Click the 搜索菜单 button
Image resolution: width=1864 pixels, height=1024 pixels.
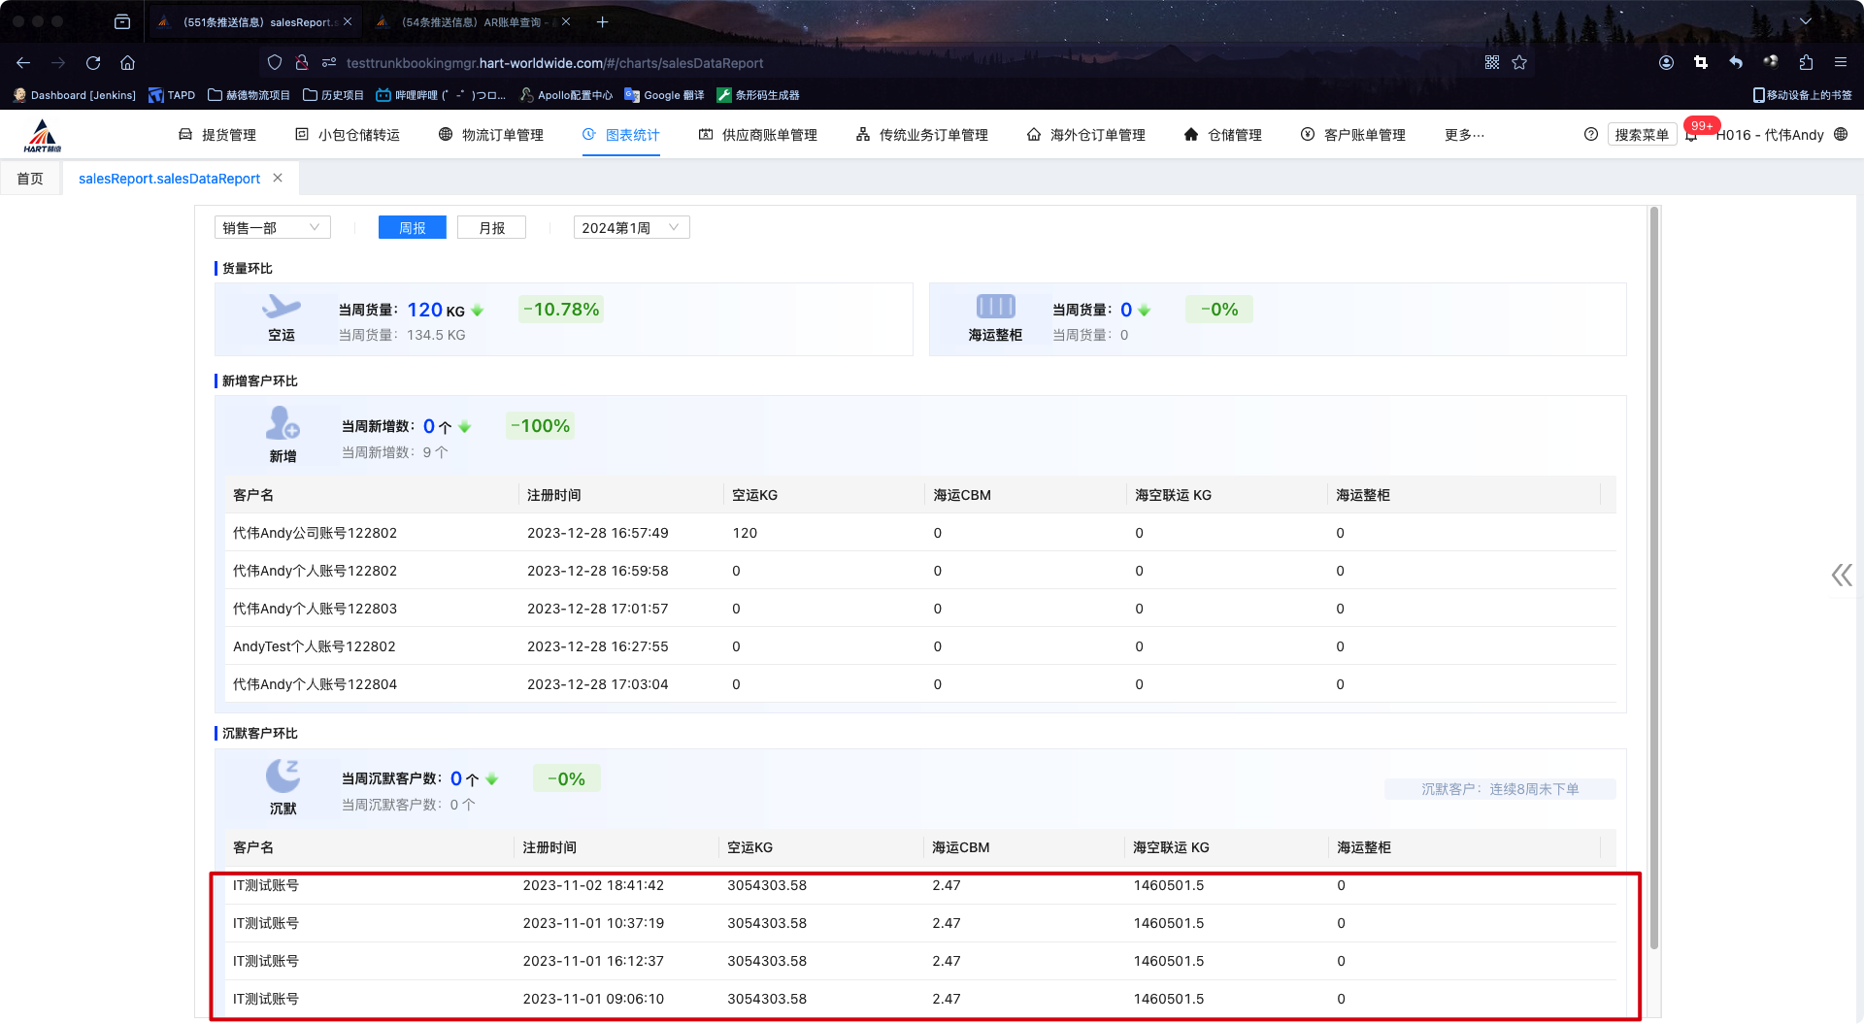coord(1641,135)
